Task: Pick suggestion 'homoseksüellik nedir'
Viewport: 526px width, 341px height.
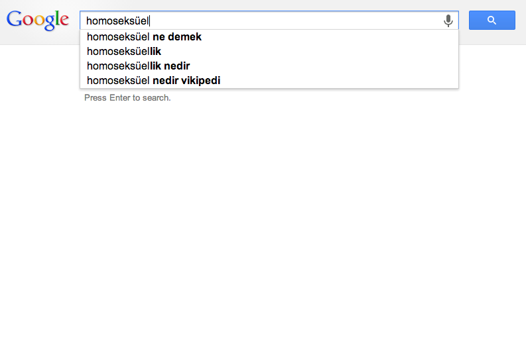Action: [x=269, y=66]
